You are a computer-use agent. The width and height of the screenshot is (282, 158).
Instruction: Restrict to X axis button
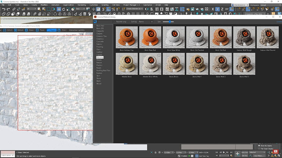(x=213, y=9)
